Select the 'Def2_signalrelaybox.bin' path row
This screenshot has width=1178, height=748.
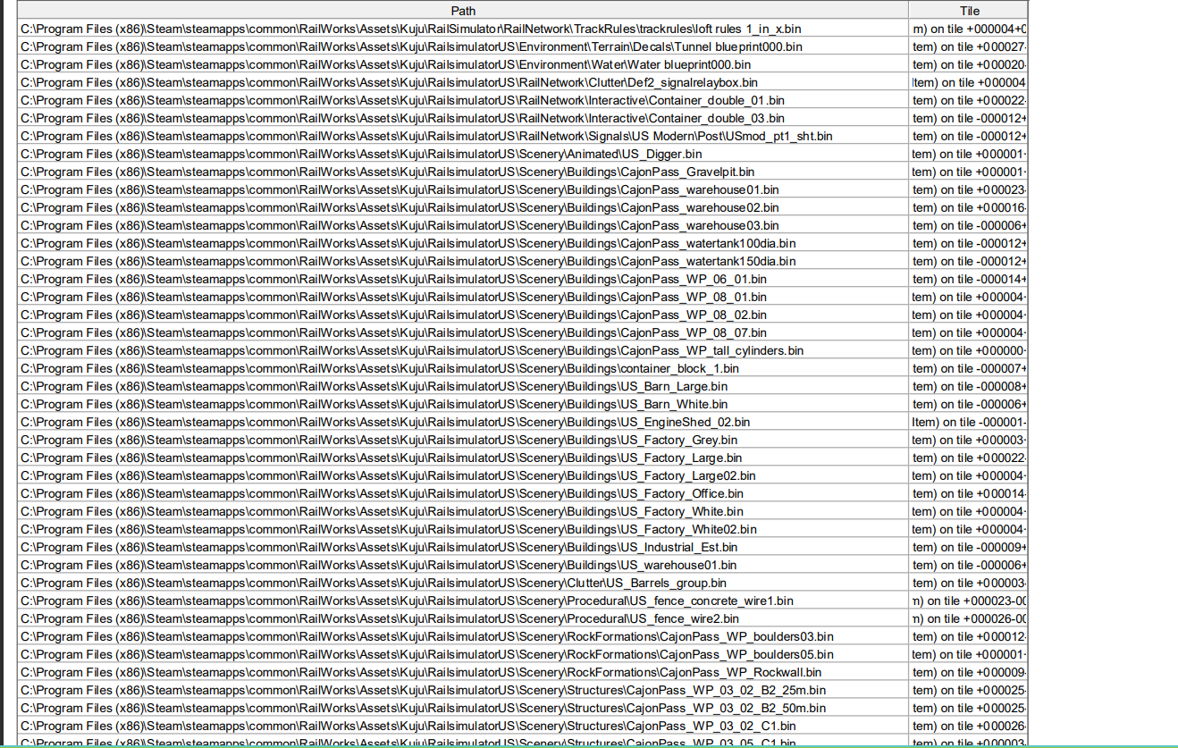point(463,82)
